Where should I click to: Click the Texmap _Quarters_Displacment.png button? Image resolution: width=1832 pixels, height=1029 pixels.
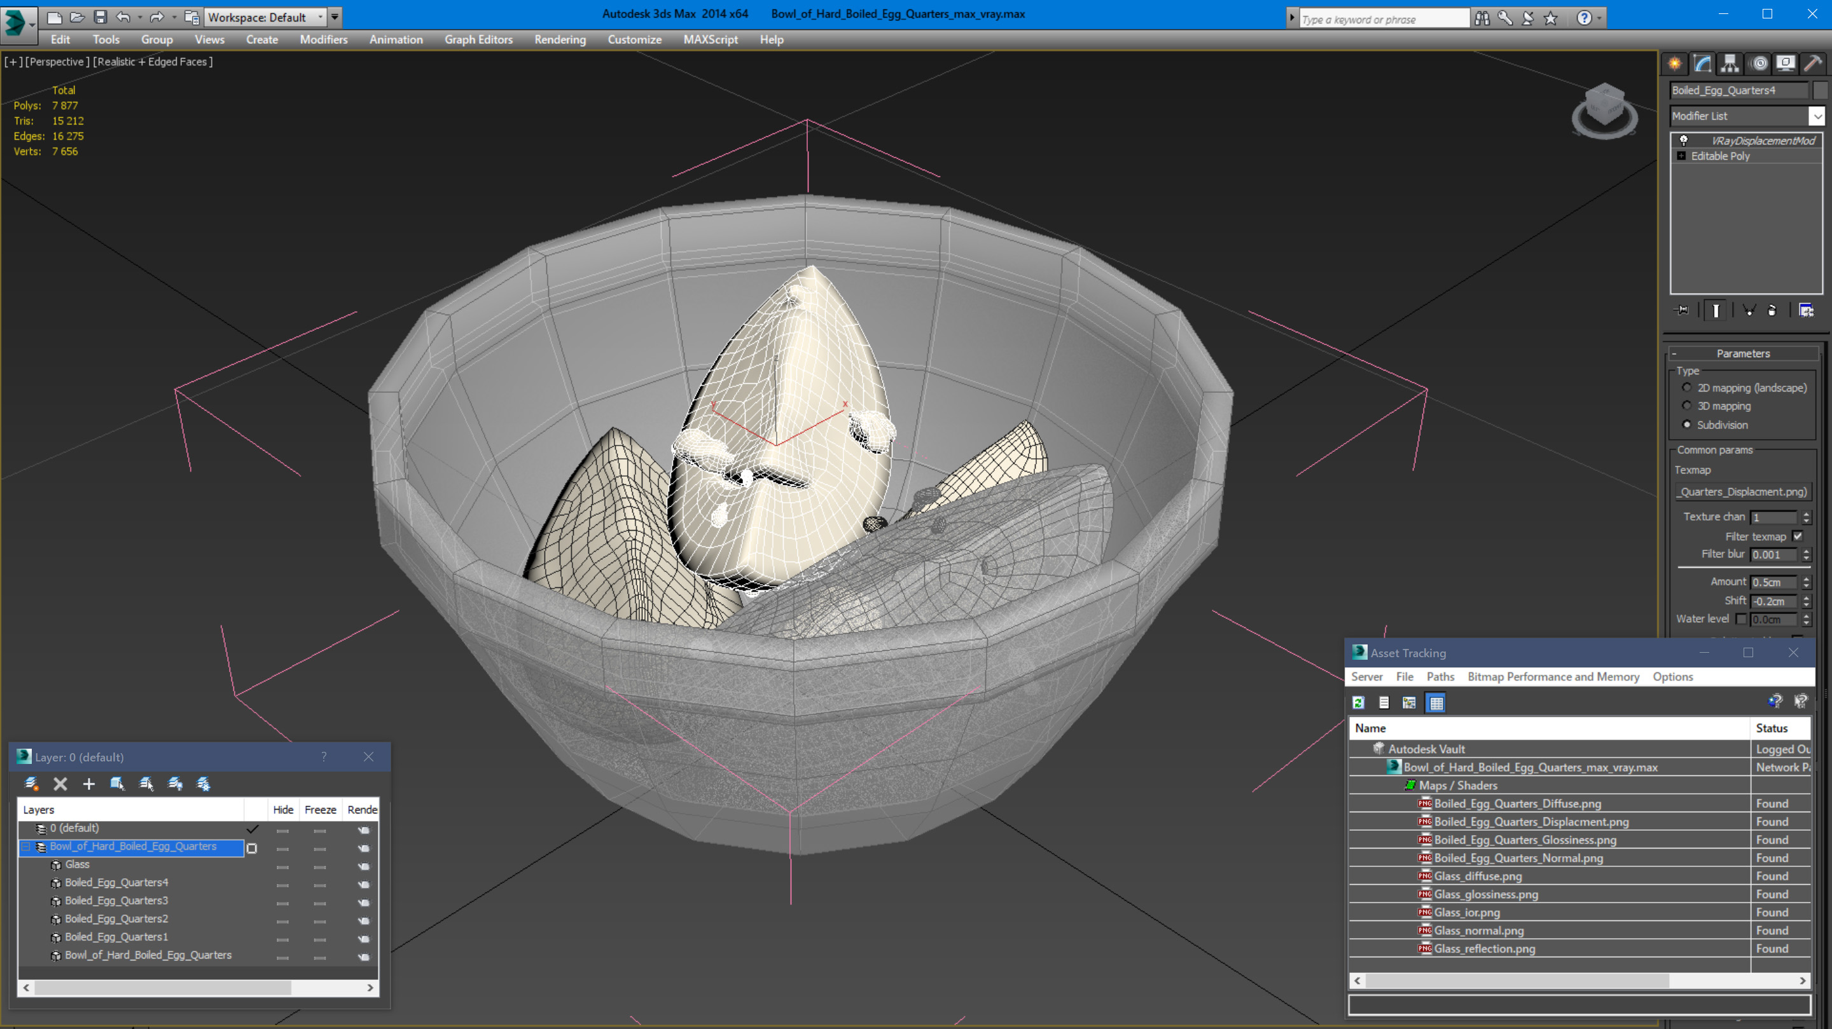coord(1743,492)
